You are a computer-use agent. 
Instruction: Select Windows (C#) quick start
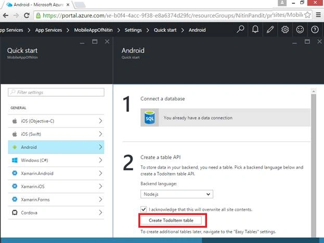(x=56, y=160)
